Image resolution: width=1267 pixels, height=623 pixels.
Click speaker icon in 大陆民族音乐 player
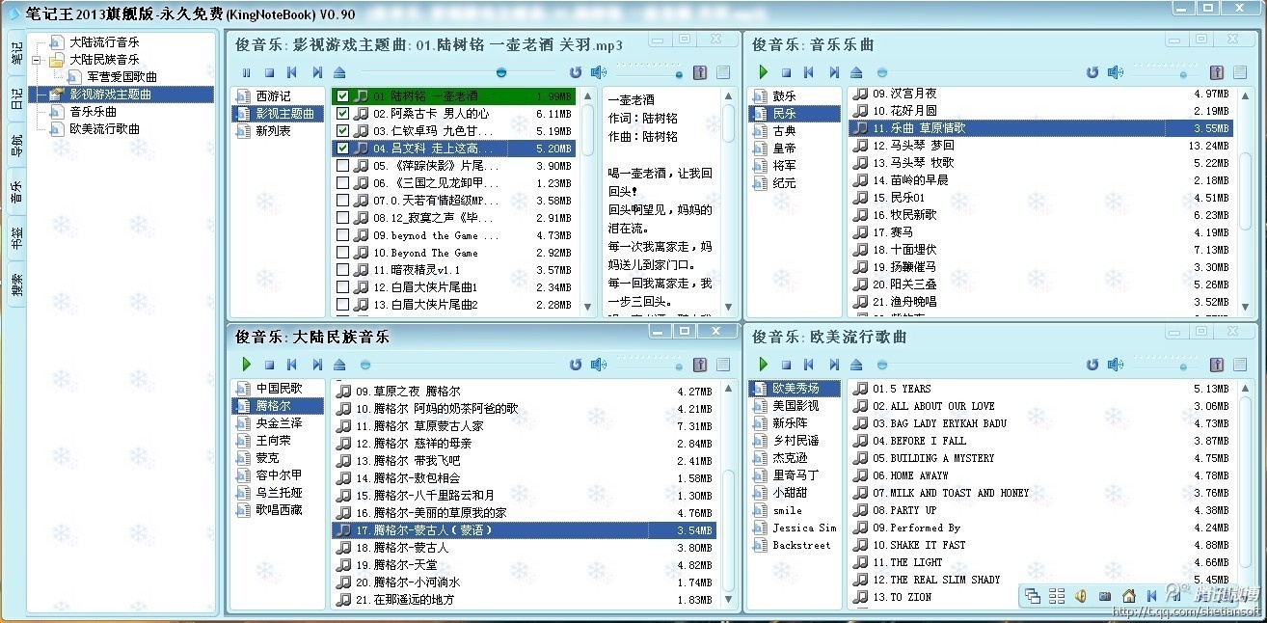click(599, 365)
